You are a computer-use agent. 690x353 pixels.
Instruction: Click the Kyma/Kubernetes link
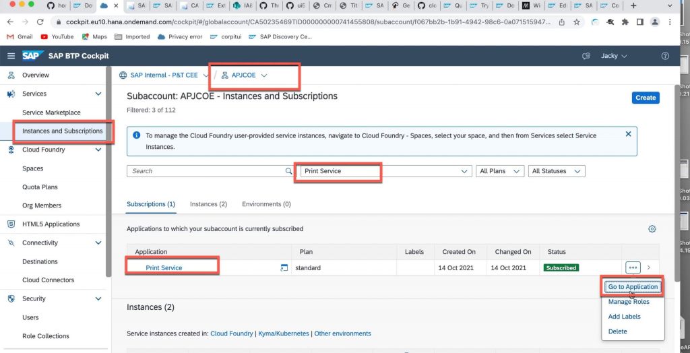284,333
